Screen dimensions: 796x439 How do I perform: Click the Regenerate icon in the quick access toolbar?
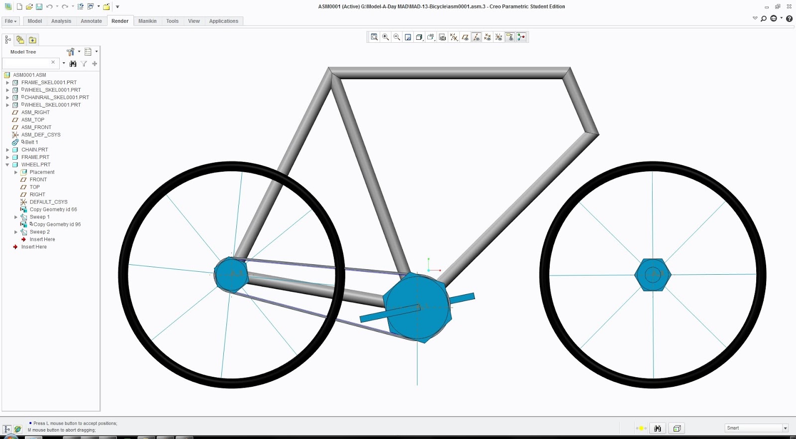pos(80,6)
